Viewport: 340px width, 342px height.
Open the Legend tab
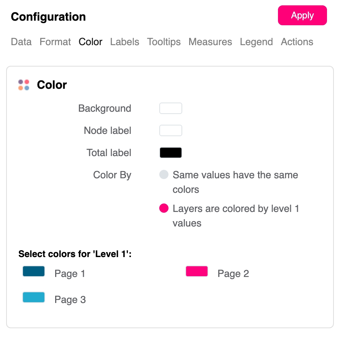(256, 42)
